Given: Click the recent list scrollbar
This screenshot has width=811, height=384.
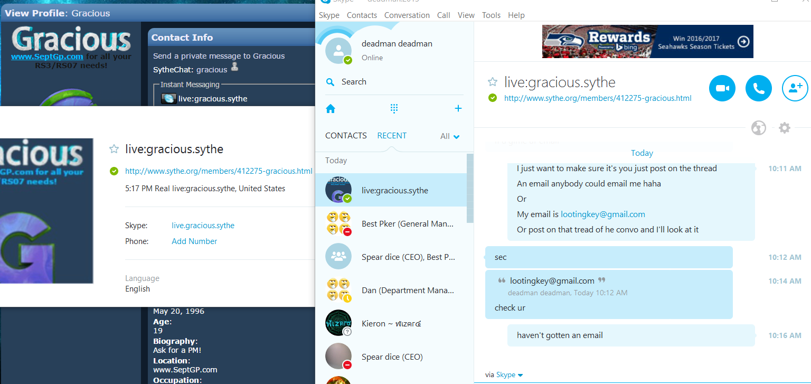Looking at the screenshot, I should 470,188.
